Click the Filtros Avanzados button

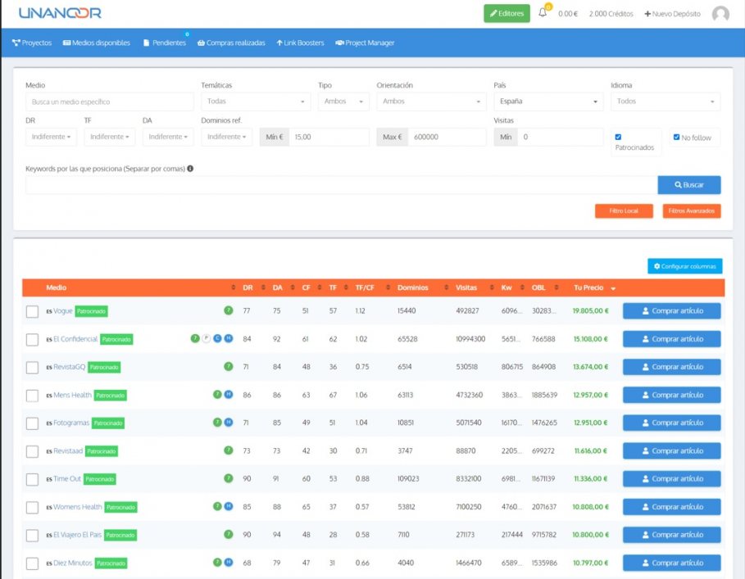click(691, 210)
